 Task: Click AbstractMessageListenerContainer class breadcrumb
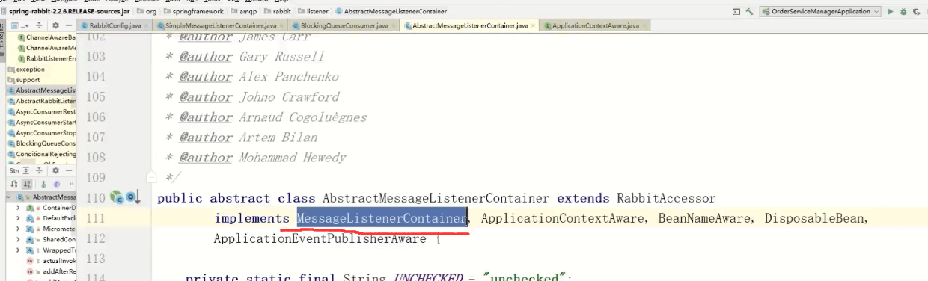click(392, 11)
